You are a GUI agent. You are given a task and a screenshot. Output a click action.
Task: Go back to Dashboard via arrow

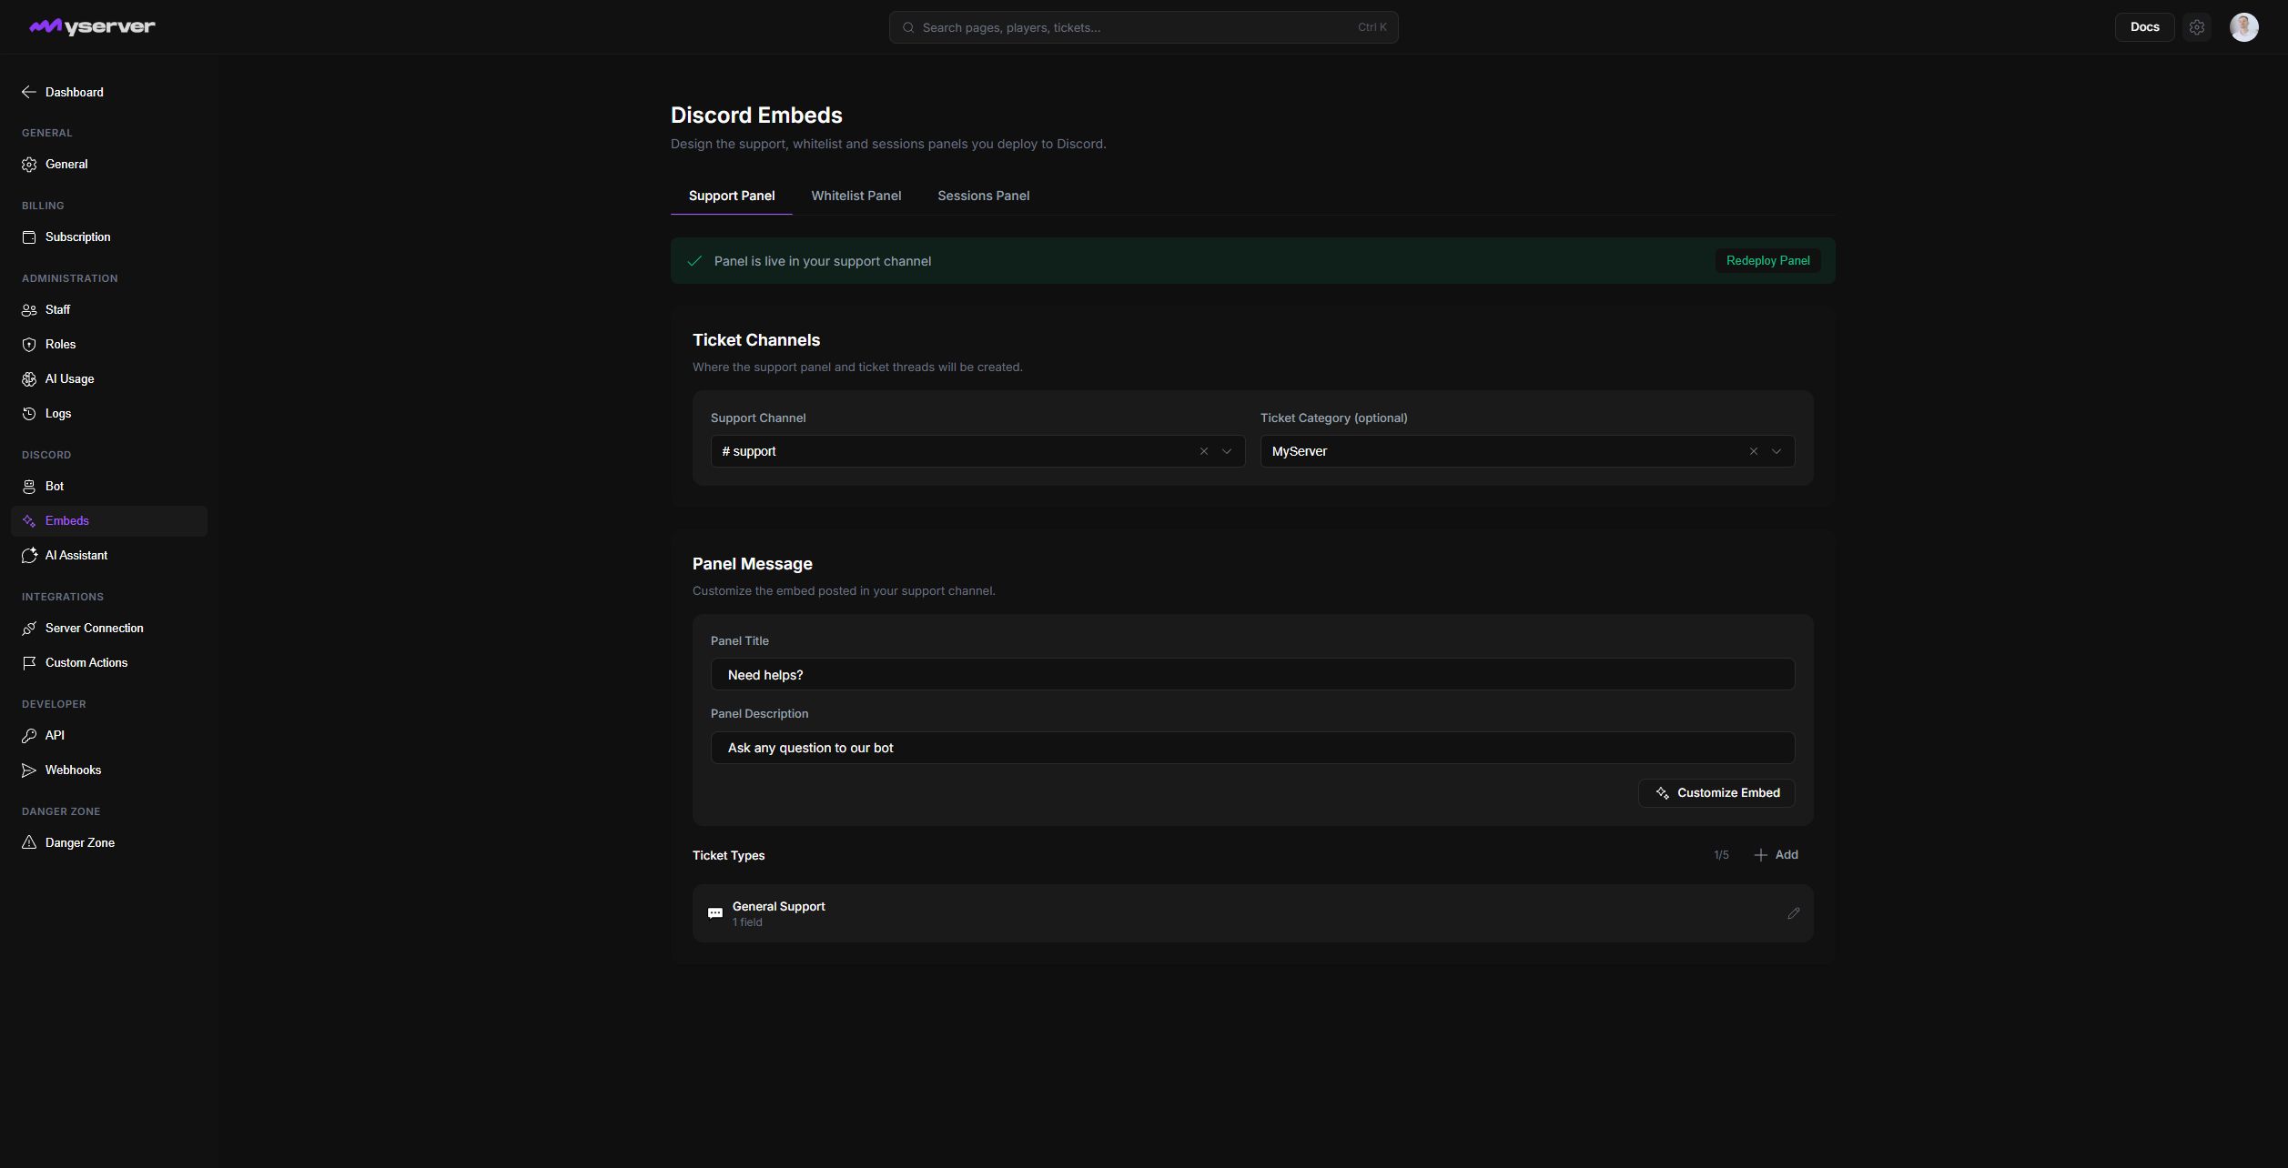(x=62, y=92)
